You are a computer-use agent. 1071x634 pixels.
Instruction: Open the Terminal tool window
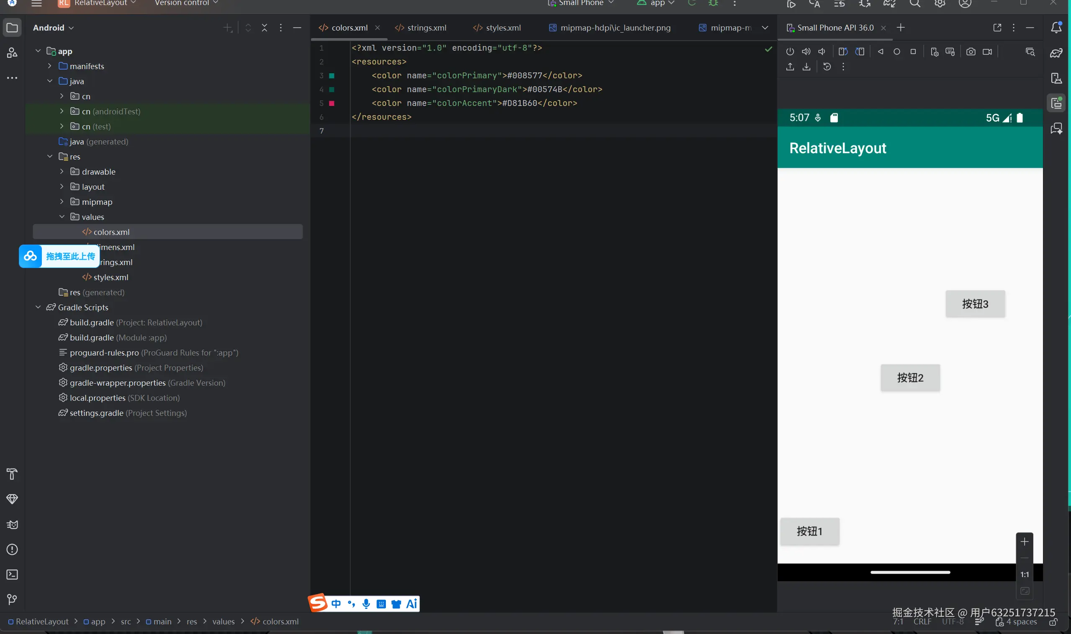pyautogui.click(x=12, y=575)
